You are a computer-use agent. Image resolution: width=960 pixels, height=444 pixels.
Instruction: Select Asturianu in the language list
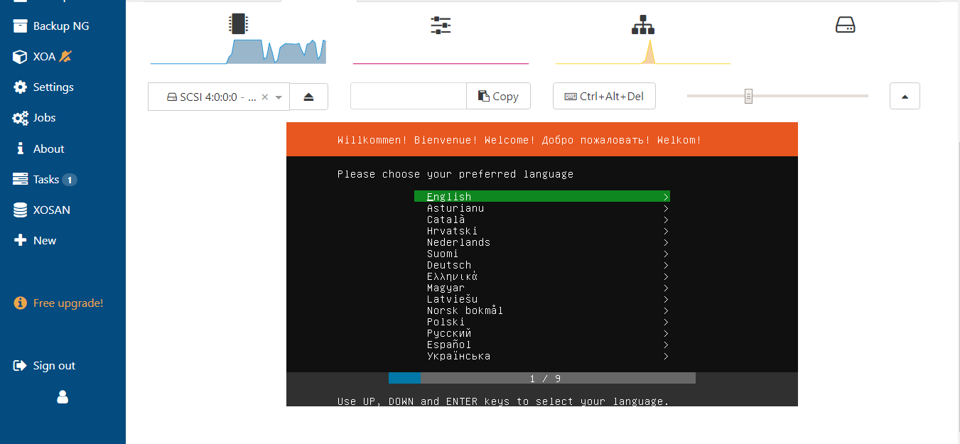tap(542, 208)
